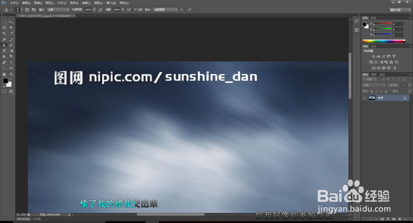Open the Mini Bridge tab at bottom

[24, 219]
